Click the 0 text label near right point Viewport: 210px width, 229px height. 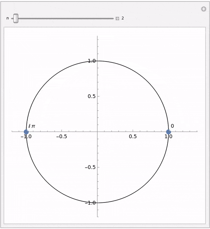click(x=173, y=126)
